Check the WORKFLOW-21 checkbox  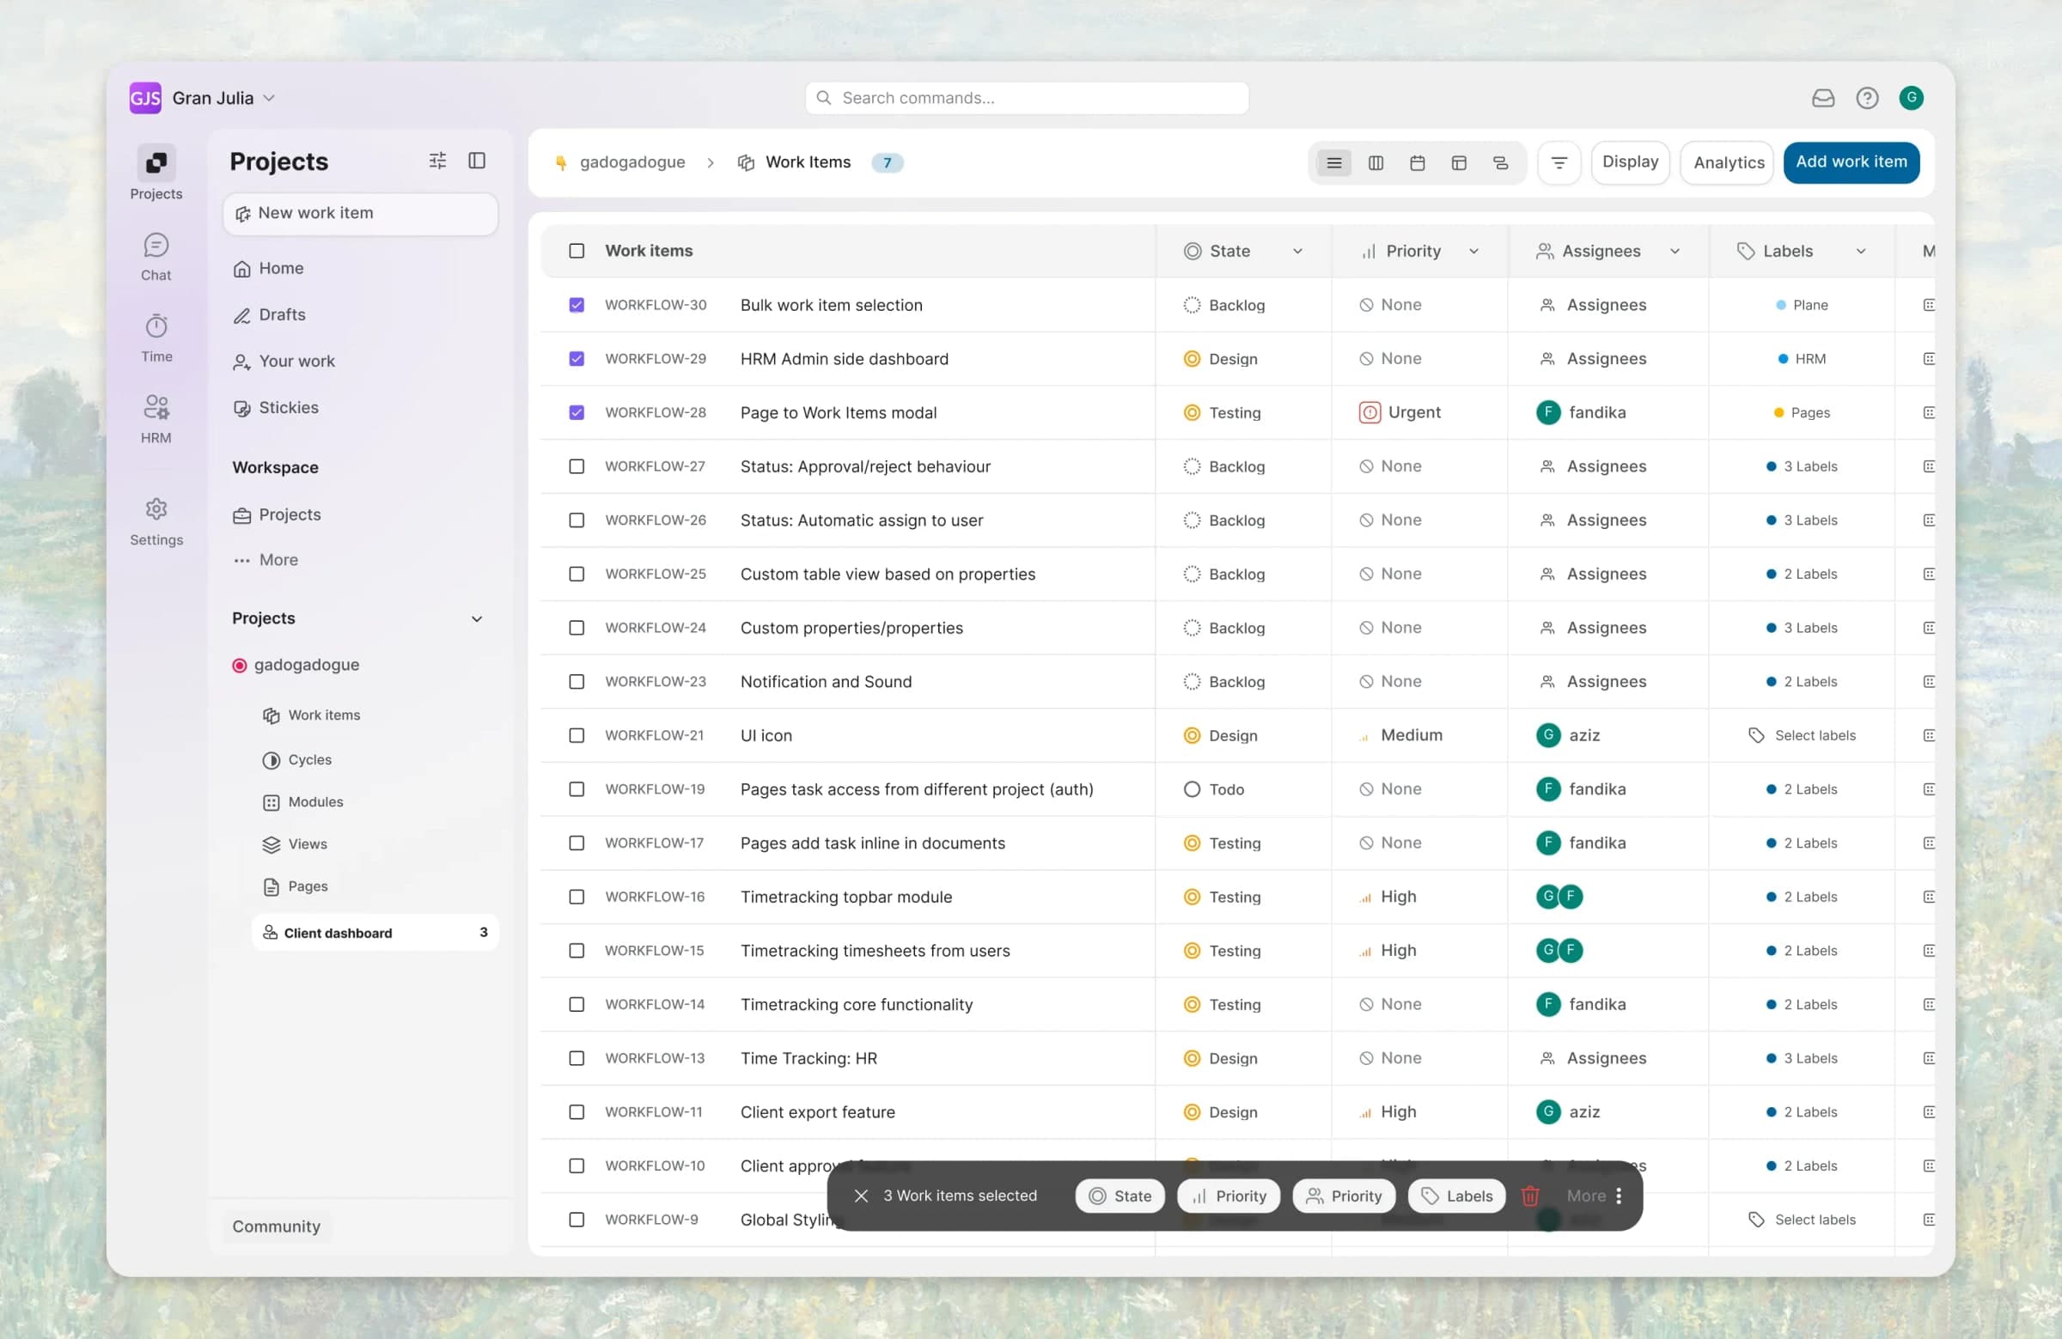577,735
